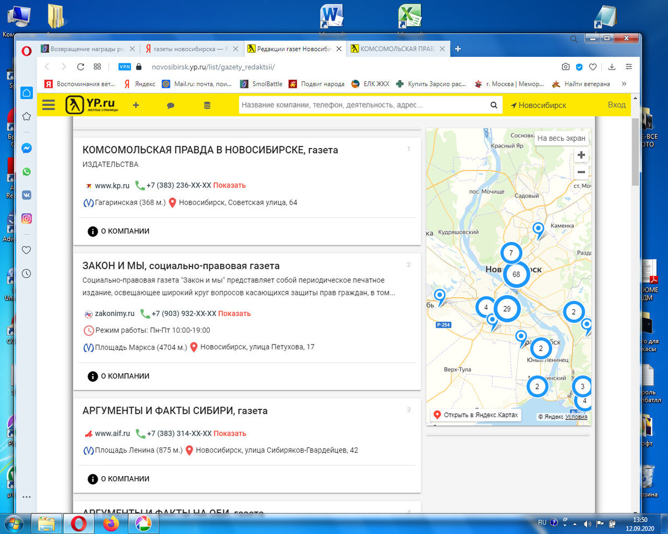The image size is (668, 534).
Task: Click the database stack icon in the YP.ru header
Action: 207,105
